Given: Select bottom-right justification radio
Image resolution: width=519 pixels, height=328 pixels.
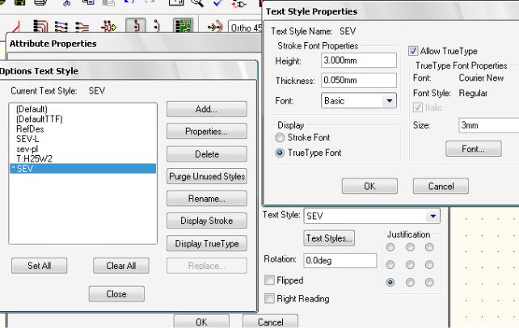Looking at the screenshot, I should click(429, 283).
